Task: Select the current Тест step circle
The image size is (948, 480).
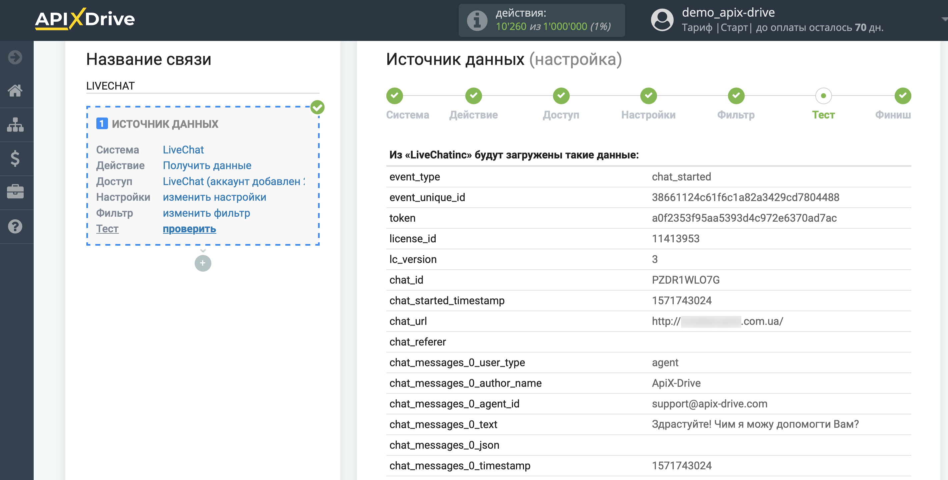Action: 823,96
